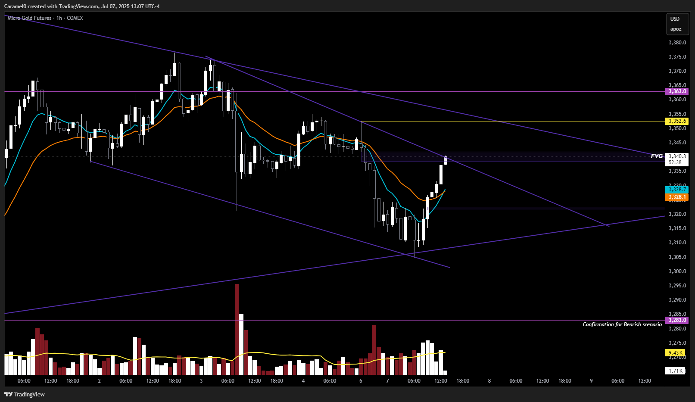Screen dimensions: 695x402
Task: Click day 3 on the time axis
Action: click(201, 381)
